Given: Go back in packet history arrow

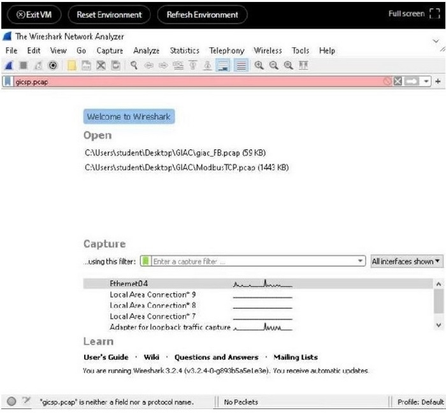Looking at the screenshot, I should pyautogui.click(x=148, y=66).
